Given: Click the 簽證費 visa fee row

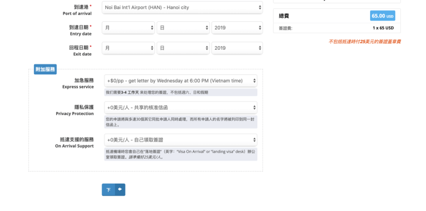Looking at the screenshot, I should pyautogui.click(x=336, y=28).
